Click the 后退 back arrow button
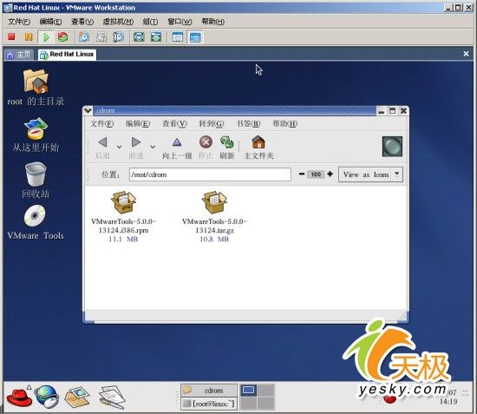 point(102,148)
